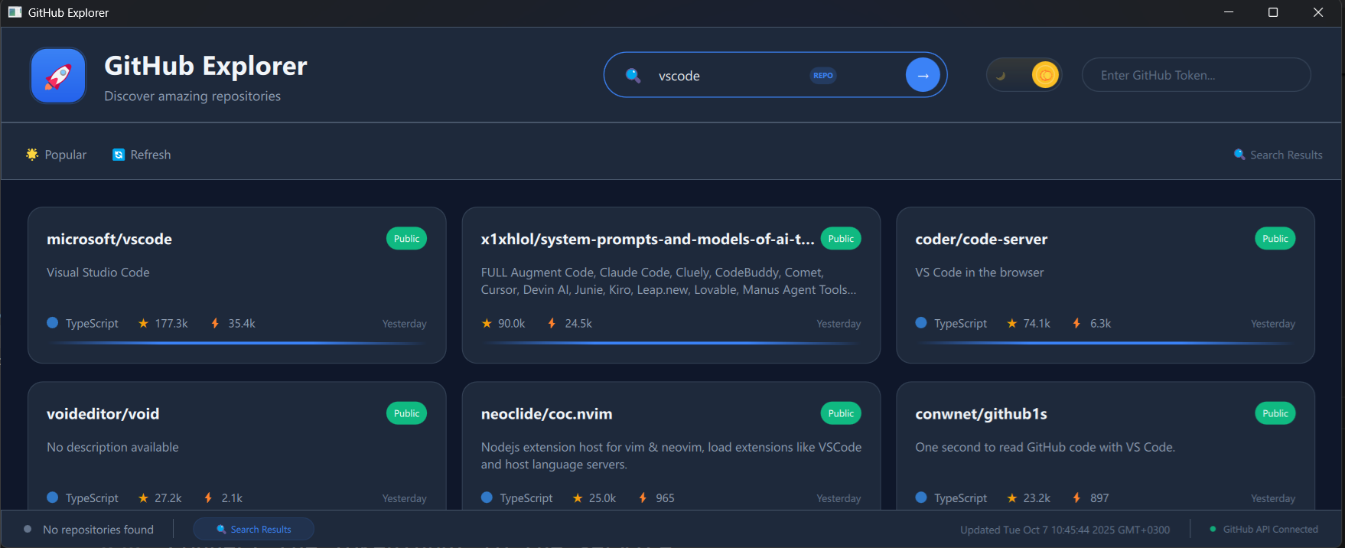The image size is (1345, 548).
Task: Click Public badge on microsoft/vscode card
Action: (406, 239)
